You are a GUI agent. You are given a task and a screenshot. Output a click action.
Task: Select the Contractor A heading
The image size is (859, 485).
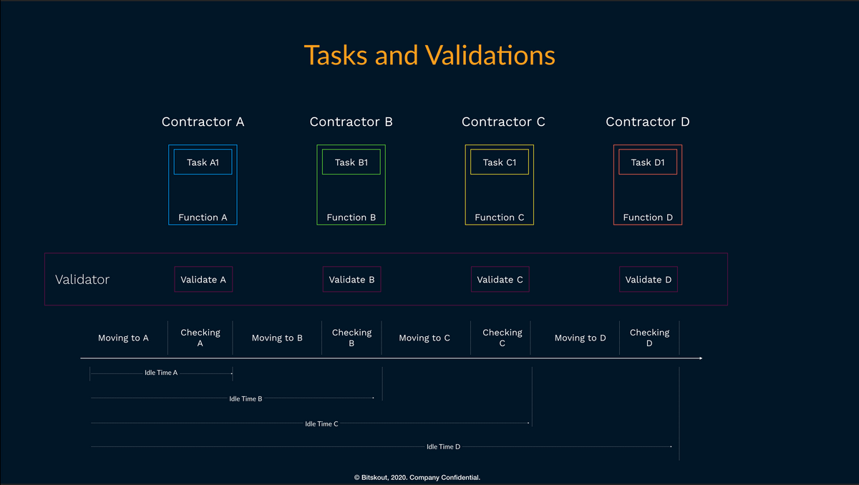click(x=203, y=122)
